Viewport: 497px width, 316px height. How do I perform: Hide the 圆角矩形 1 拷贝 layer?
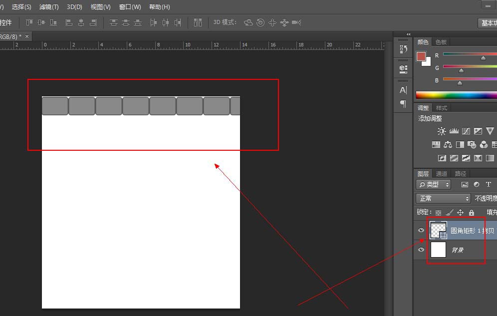pyautogui.click(x=421, y=230)
